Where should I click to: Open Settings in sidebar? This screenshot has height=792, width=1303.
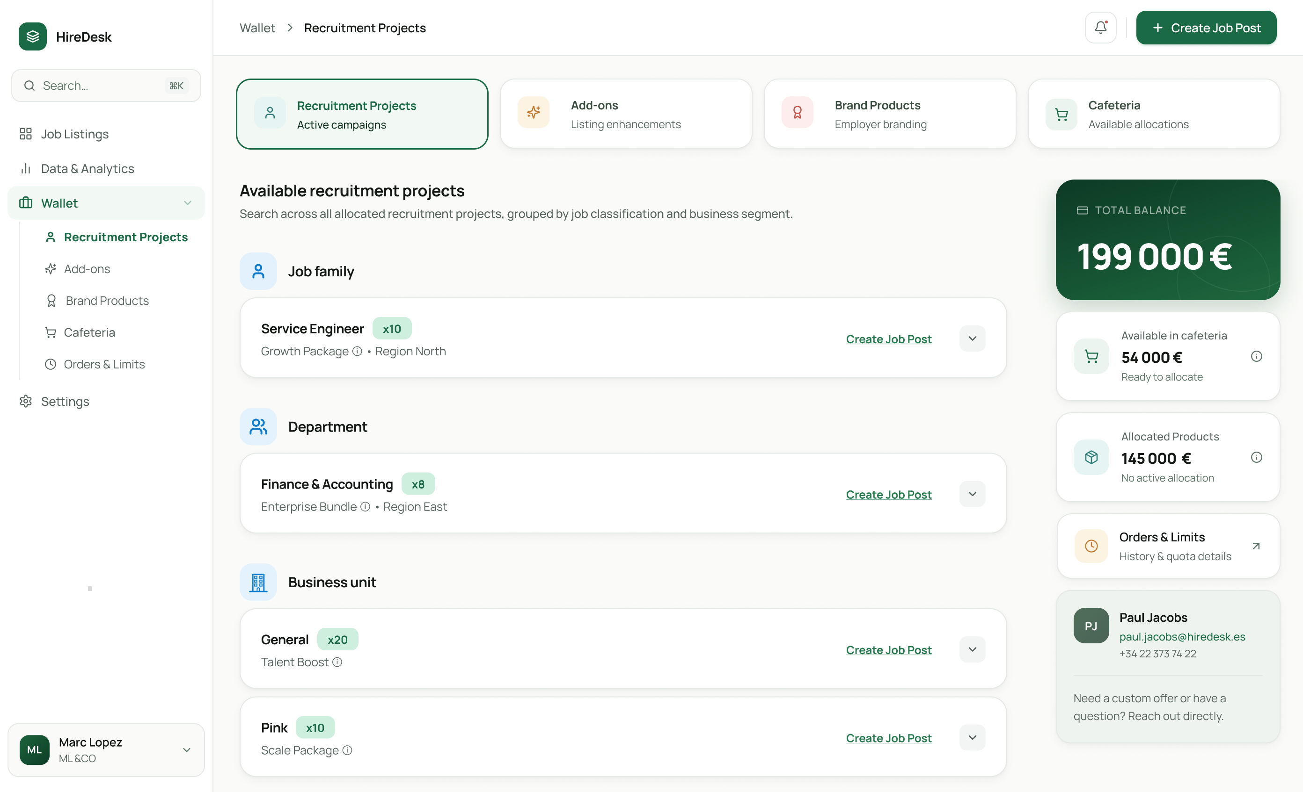(x=106, y=402)
